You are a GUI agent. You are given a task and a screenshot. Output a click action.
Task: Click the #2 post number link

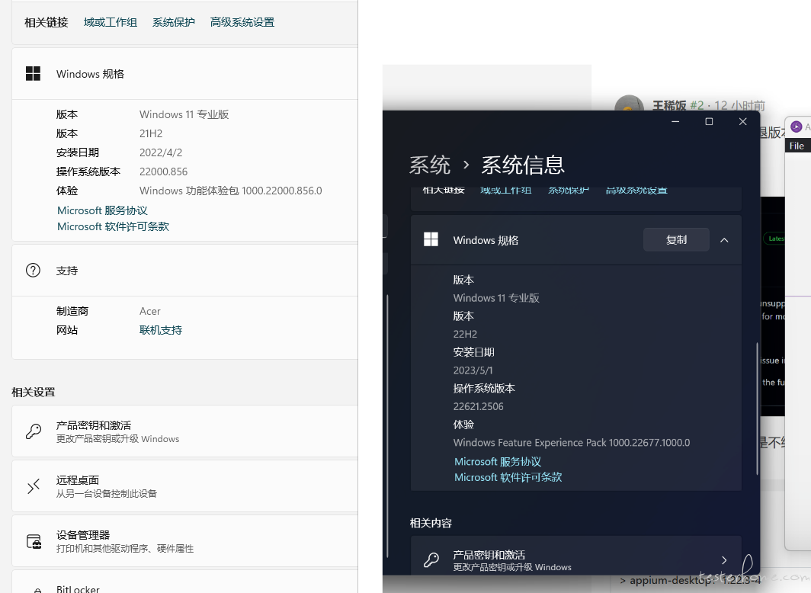[x=697, y=105]
